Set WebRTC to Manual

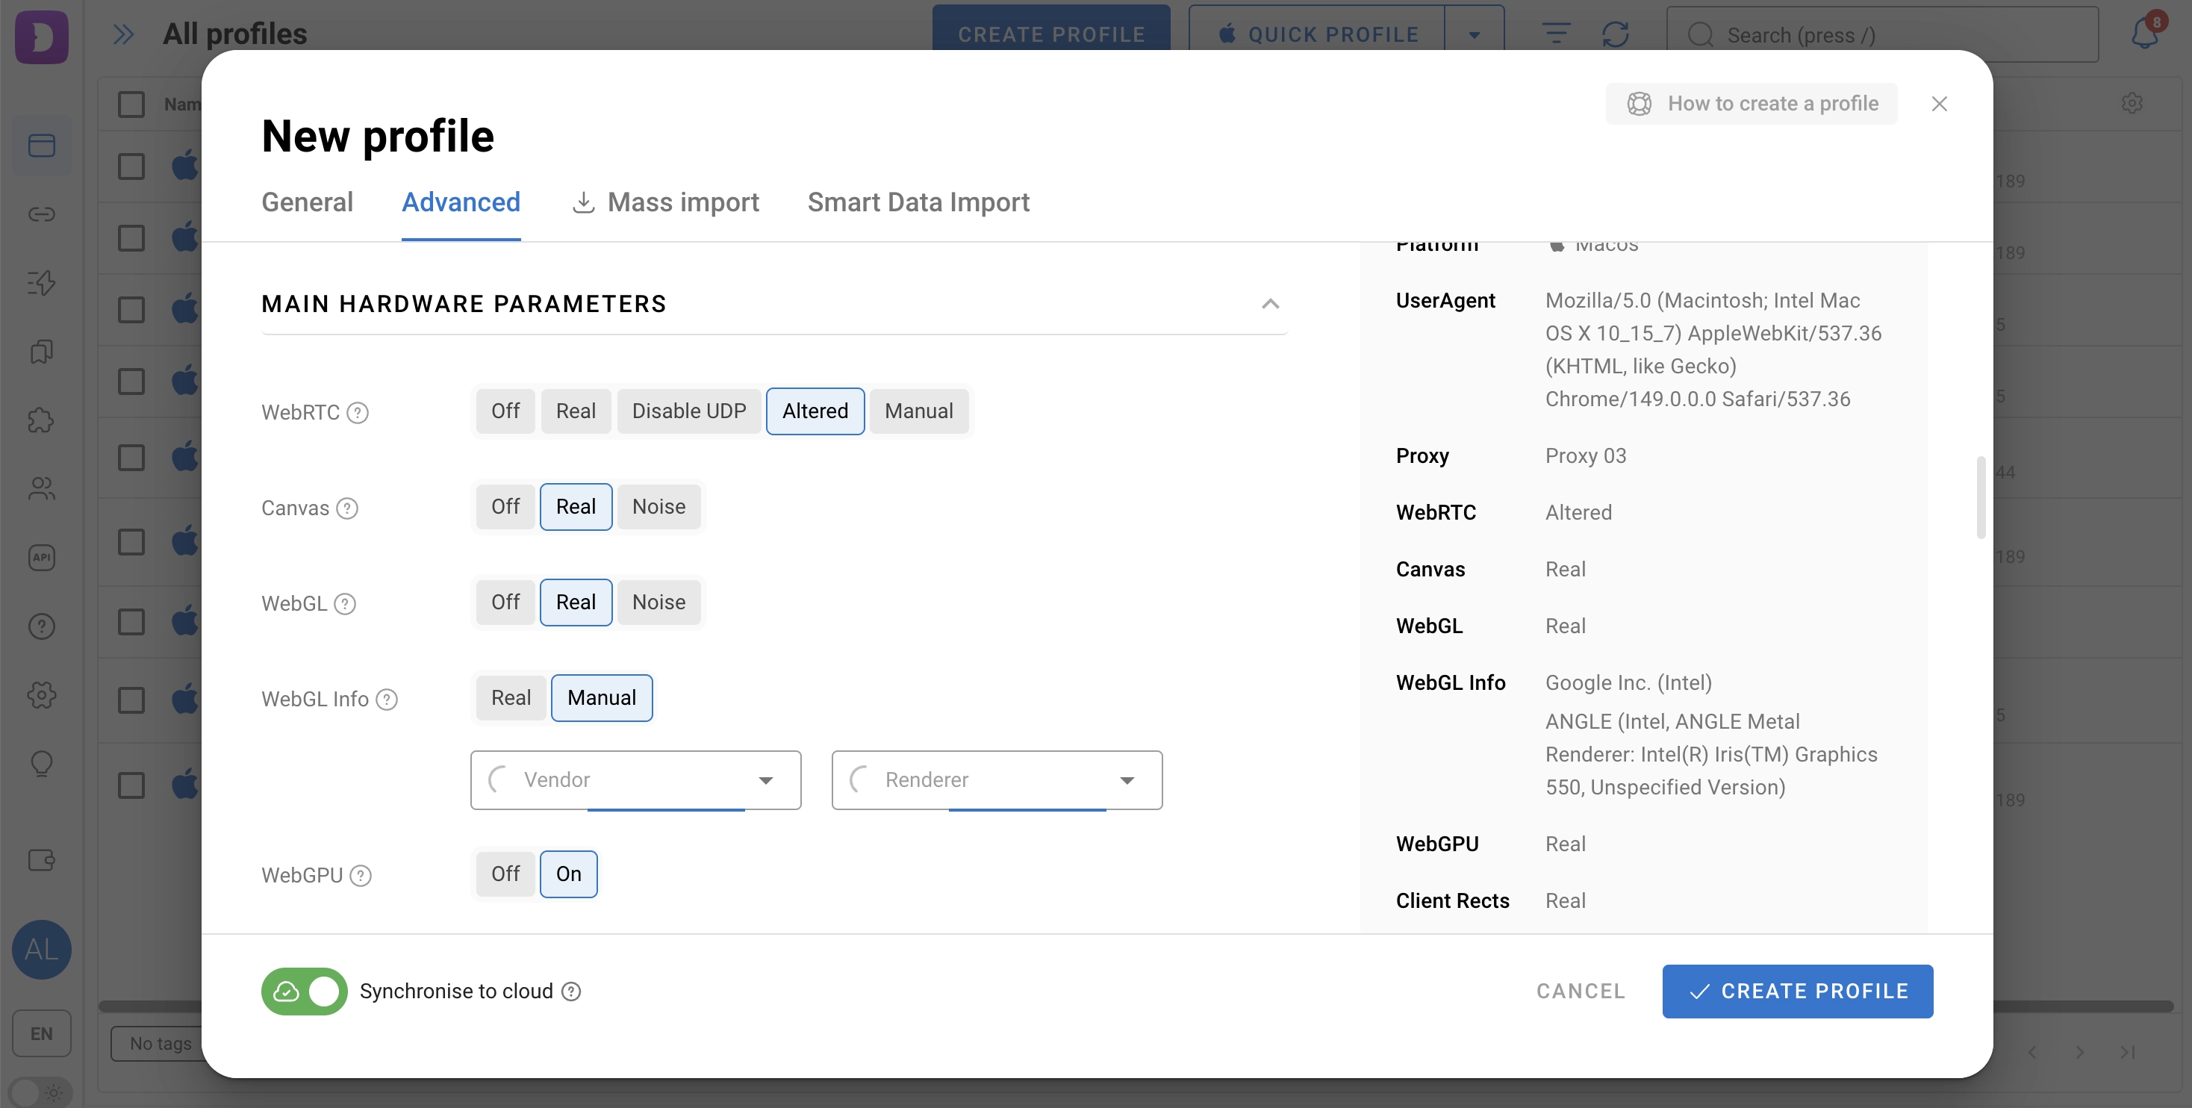pyautogui.click(x=918, y=411)
